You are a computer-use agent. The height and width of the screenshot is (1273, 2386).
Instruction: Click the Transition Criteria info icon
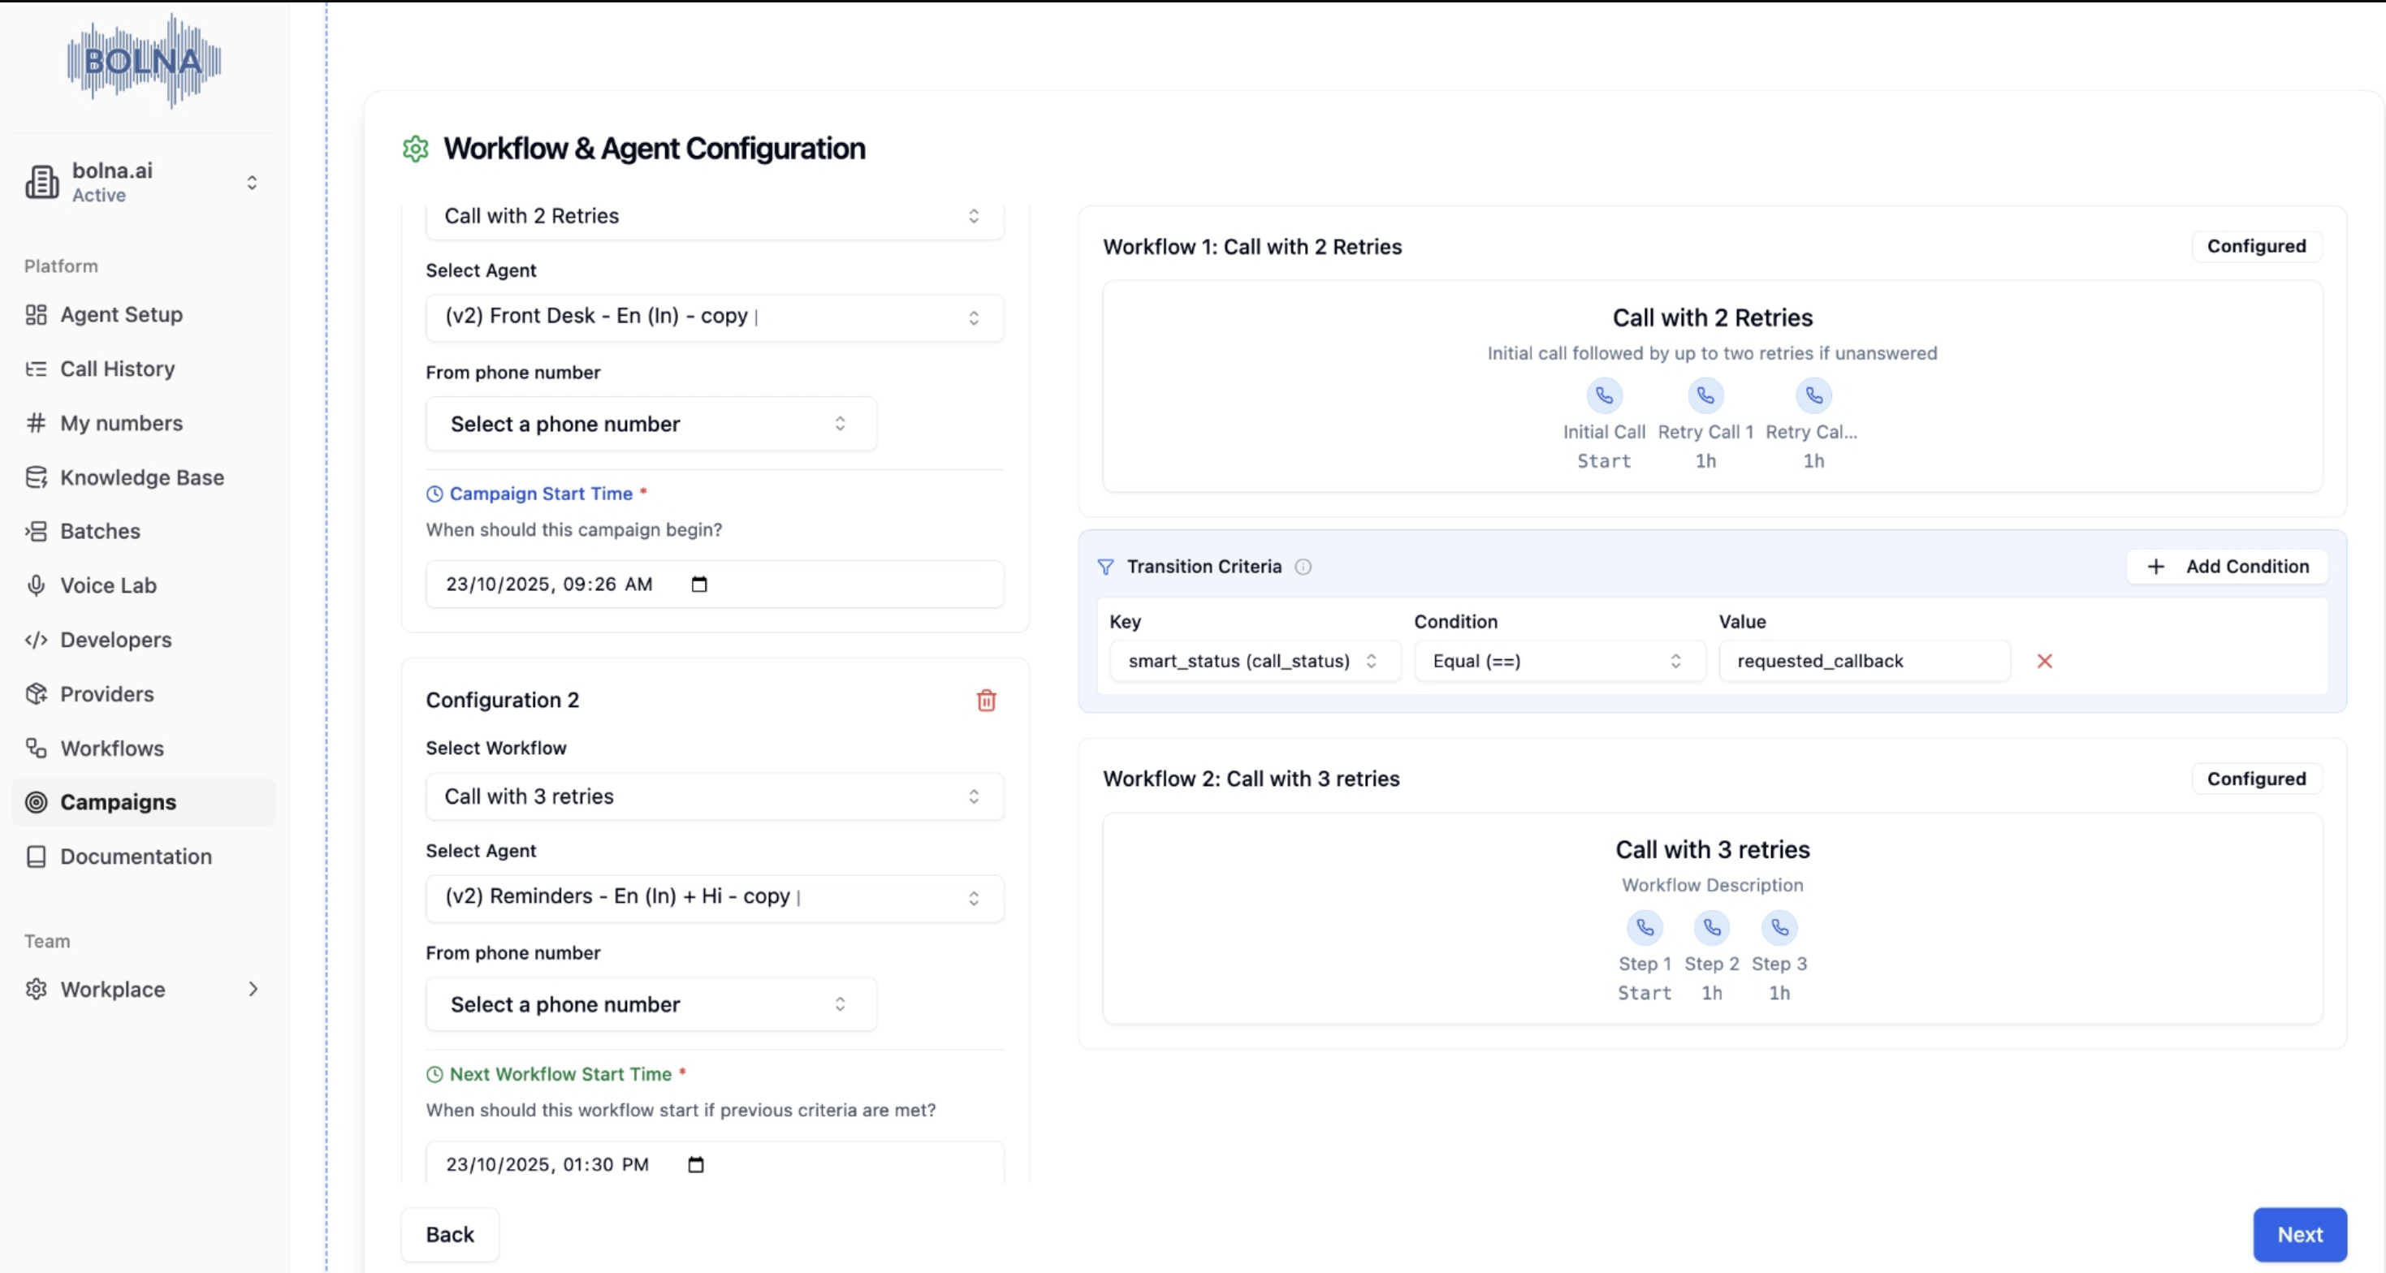[1303, 567]
